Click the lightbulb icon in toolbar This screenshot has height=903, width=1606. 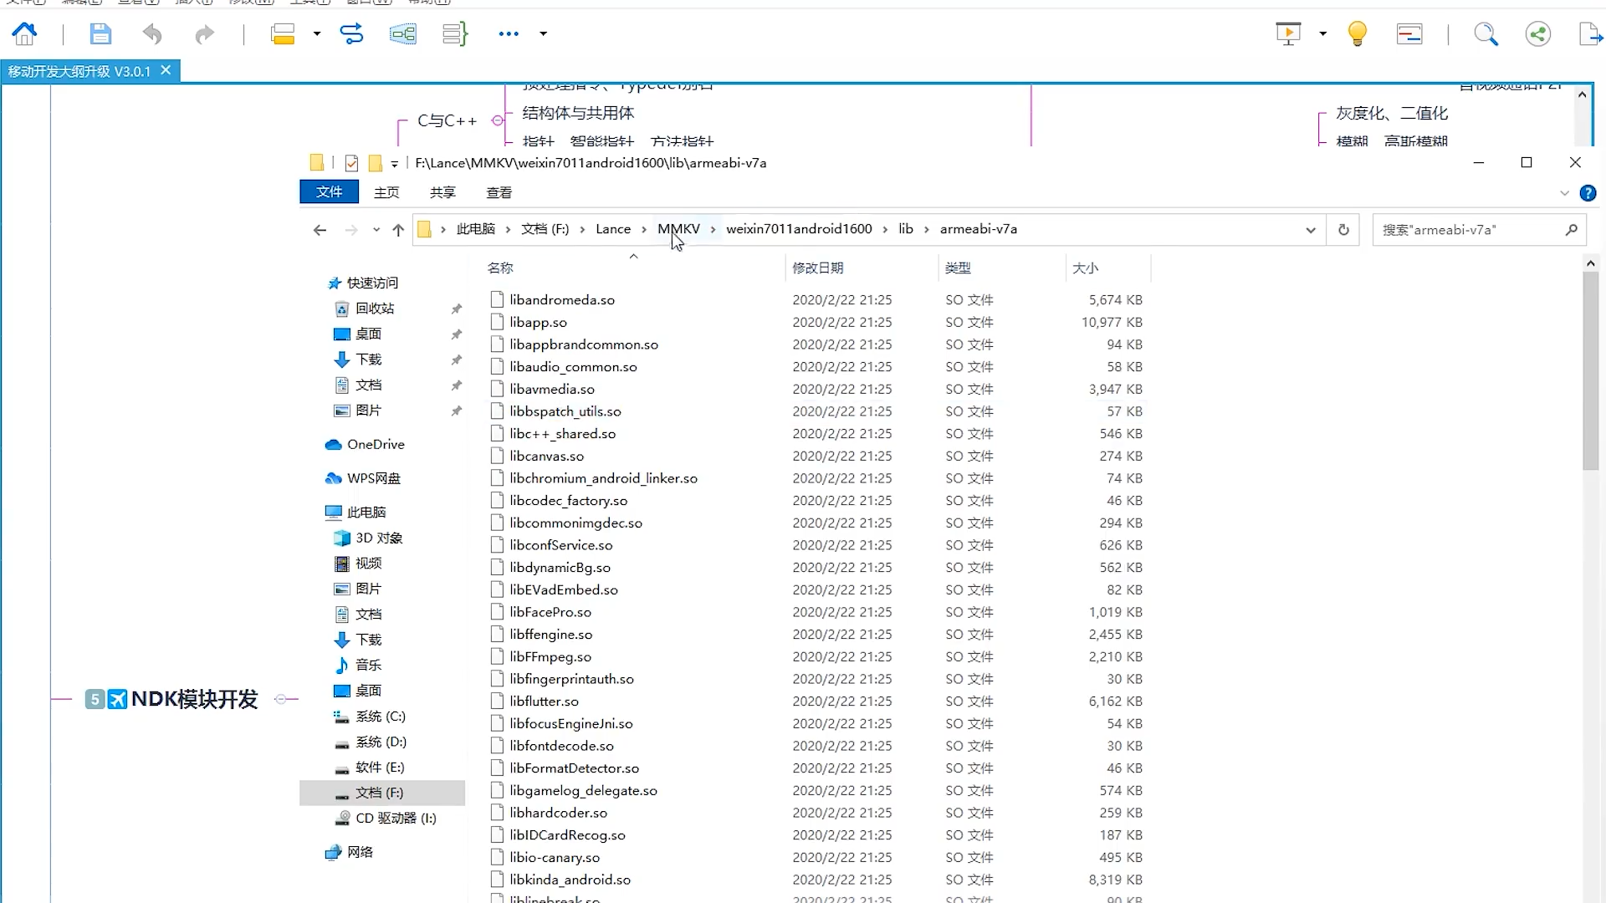(1357, 33)
